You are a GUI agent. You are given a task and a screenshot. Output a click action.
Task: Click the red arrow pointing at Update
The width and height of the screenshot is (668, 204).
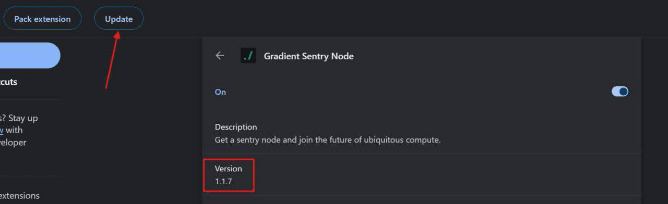pos(113,59)
